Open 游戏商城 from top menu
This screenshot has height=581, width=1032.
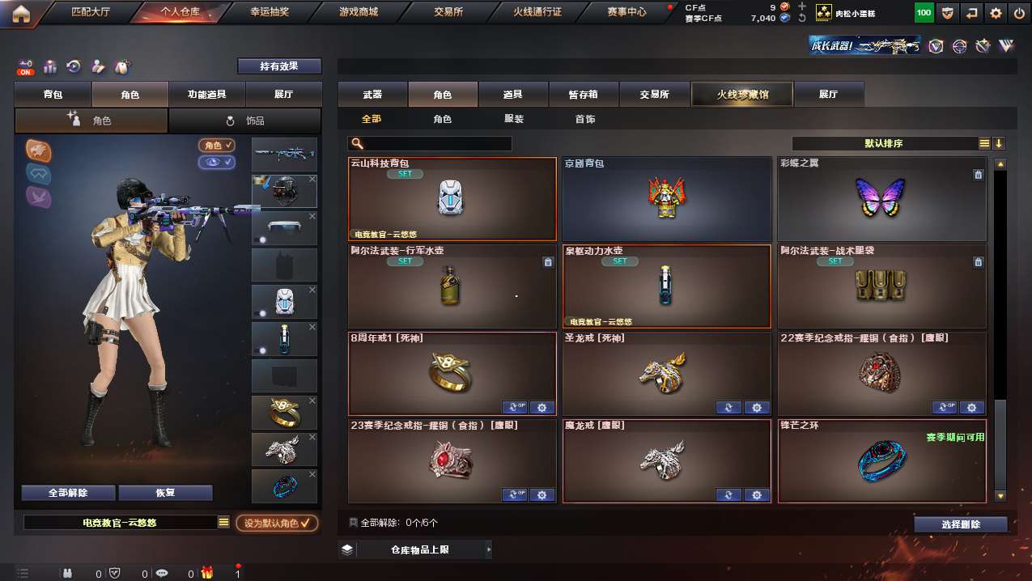(358, 12)
